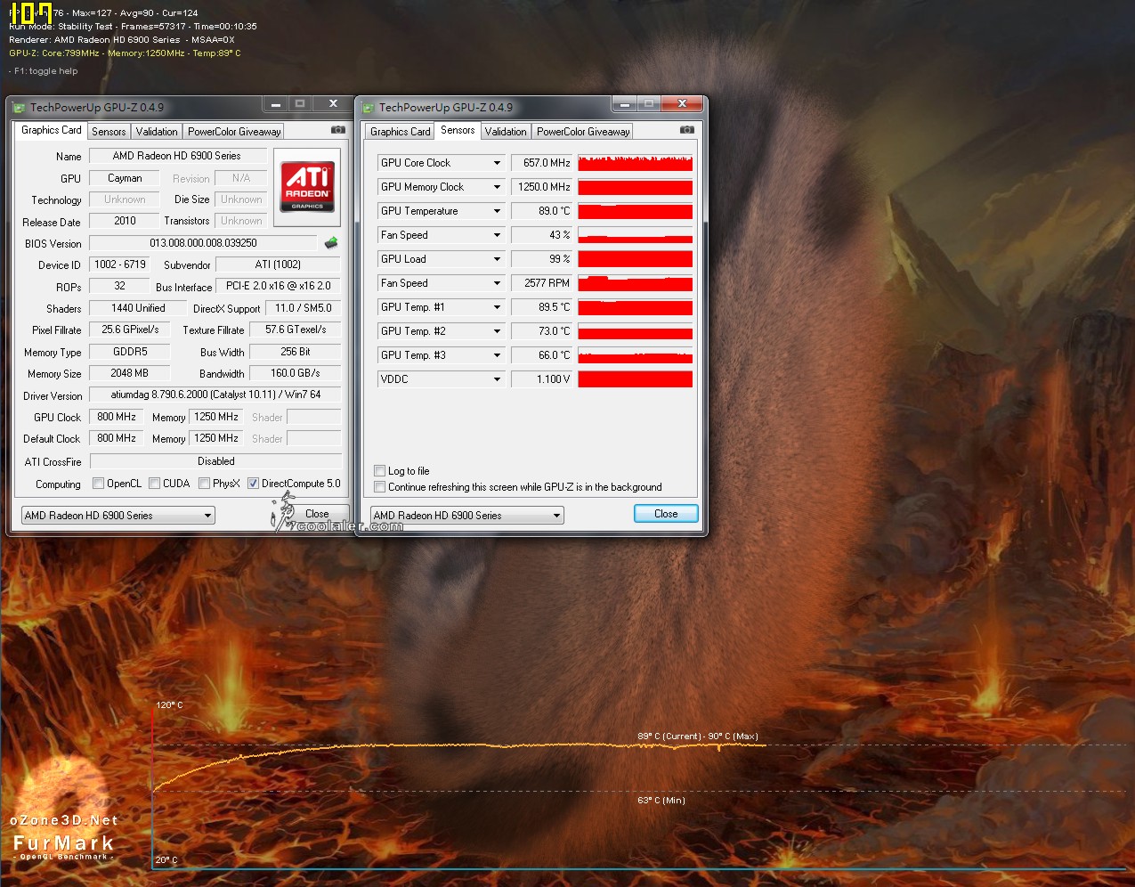Click the GPU-Z title bar icon of right window
This screenshot has width=1135, height=887.
pos(368,108)
